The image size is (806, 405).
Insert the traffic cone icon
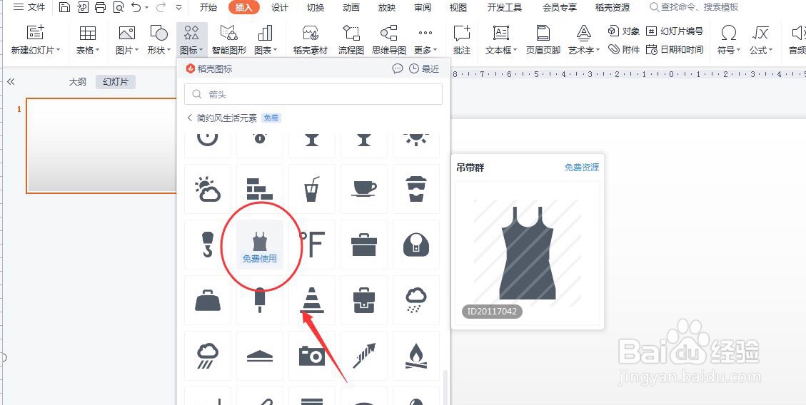click(x=311, y=299)
